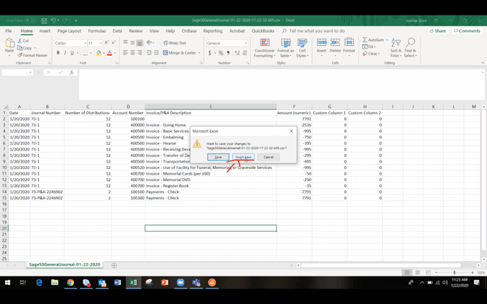Click the red font color A icon
This screenshot has width=487, height=304.
(x=109, y=53)
